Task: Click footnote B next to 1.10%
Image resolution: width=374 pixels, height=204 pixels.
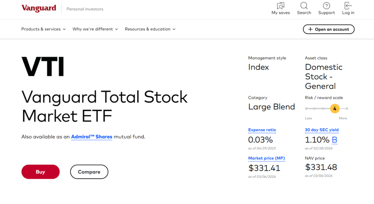Action: (335, 140)
